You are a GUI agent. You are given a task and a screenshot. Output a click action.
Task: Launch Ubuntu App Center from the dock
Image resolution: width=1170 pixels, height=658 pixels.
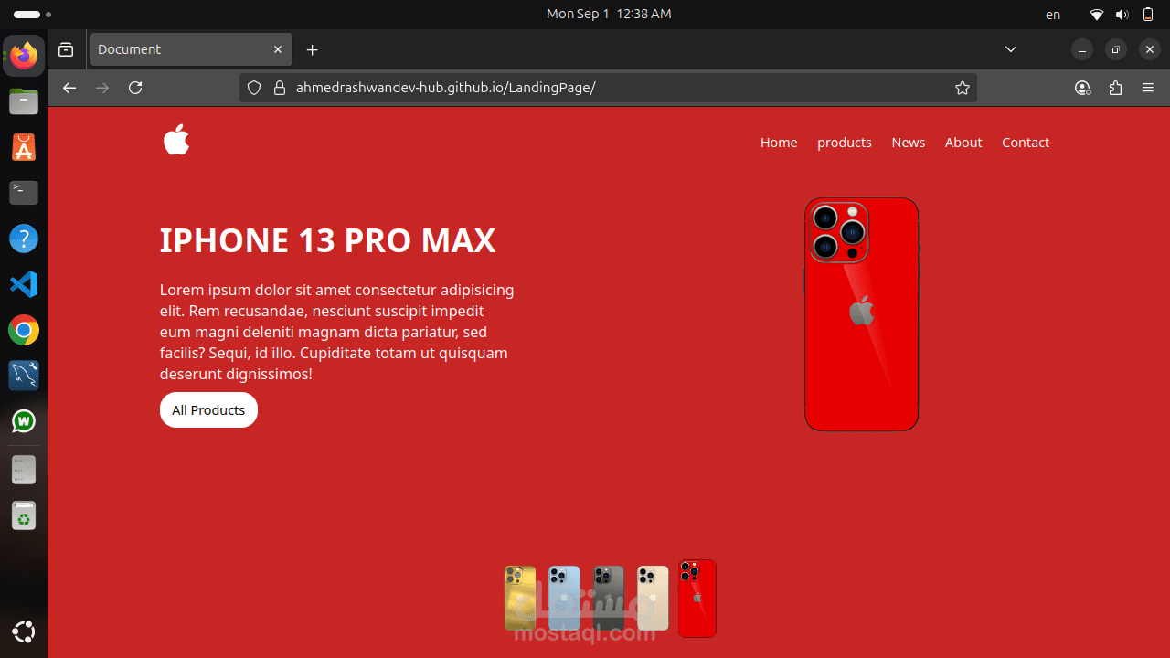pyautogui.click(x=24, y=147)
